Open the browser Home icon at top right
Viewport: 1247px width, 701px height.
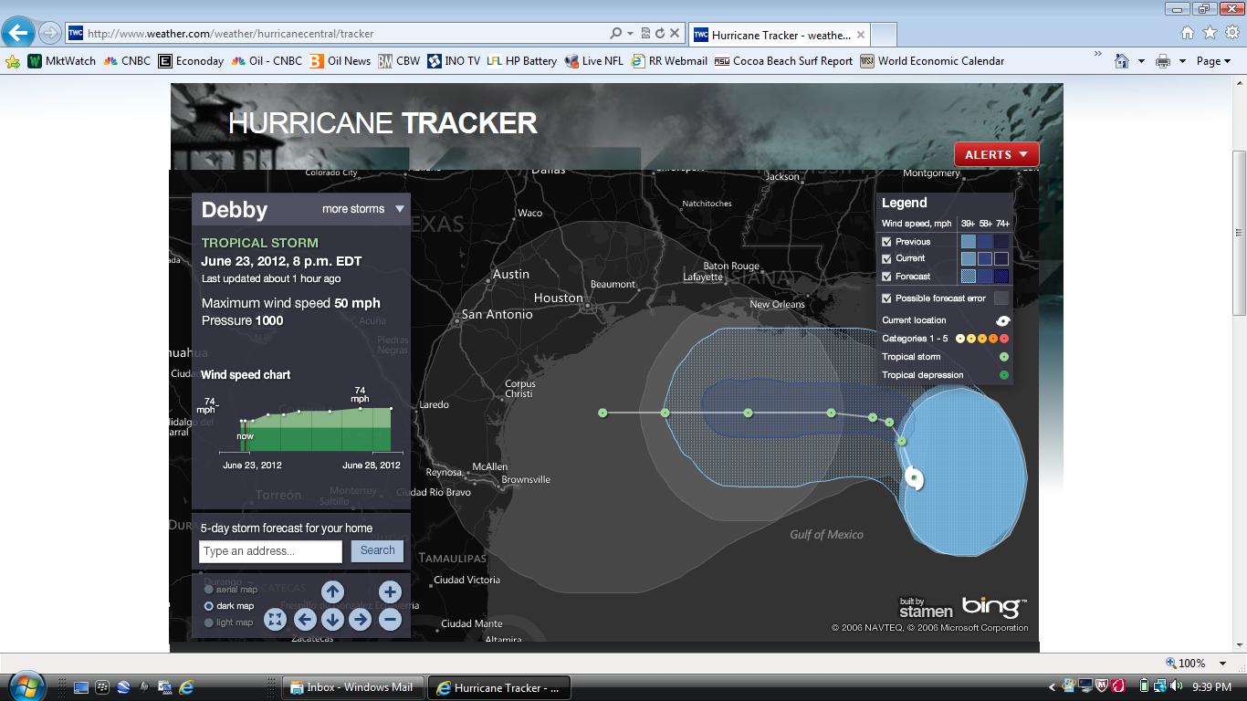point(1188,33)
